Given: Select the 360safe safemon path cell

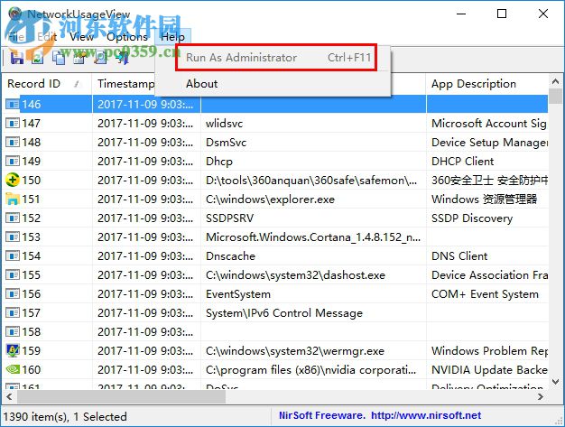Looking at the screenshot, I should 313,180.
